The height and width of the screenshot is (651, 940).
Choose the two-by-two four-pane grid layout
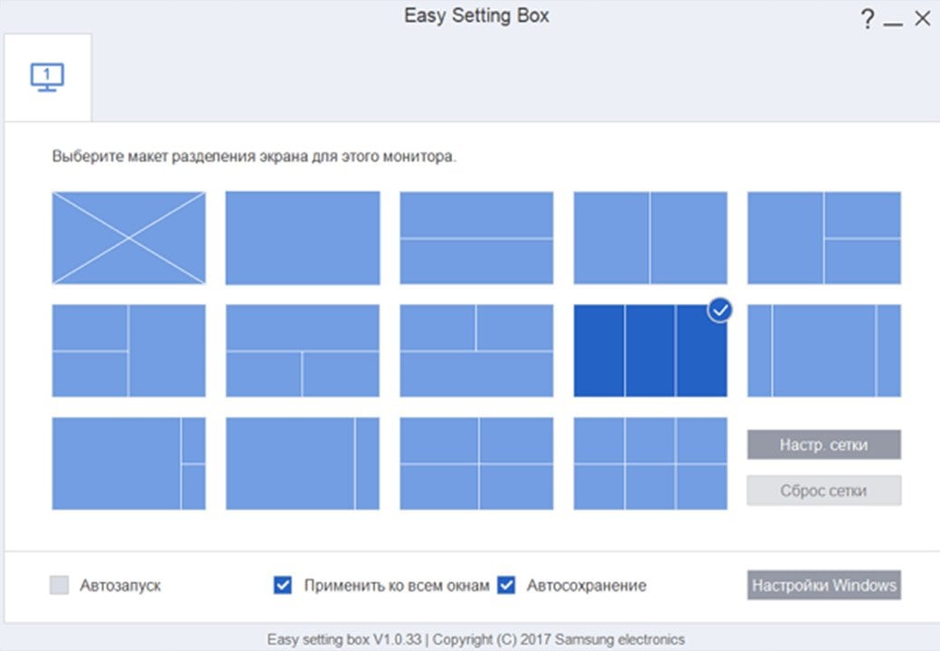point(476,463)
